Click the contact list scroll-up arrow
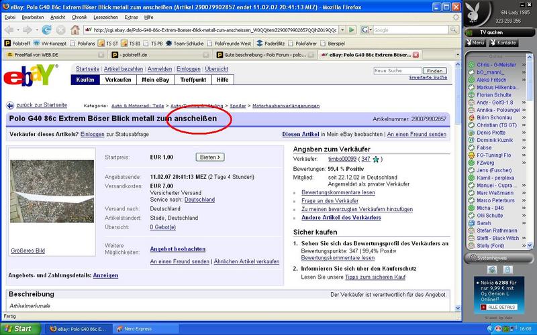The width and height of the screenshot is (537, 335). pyautogui.click(x=530, y=58)
